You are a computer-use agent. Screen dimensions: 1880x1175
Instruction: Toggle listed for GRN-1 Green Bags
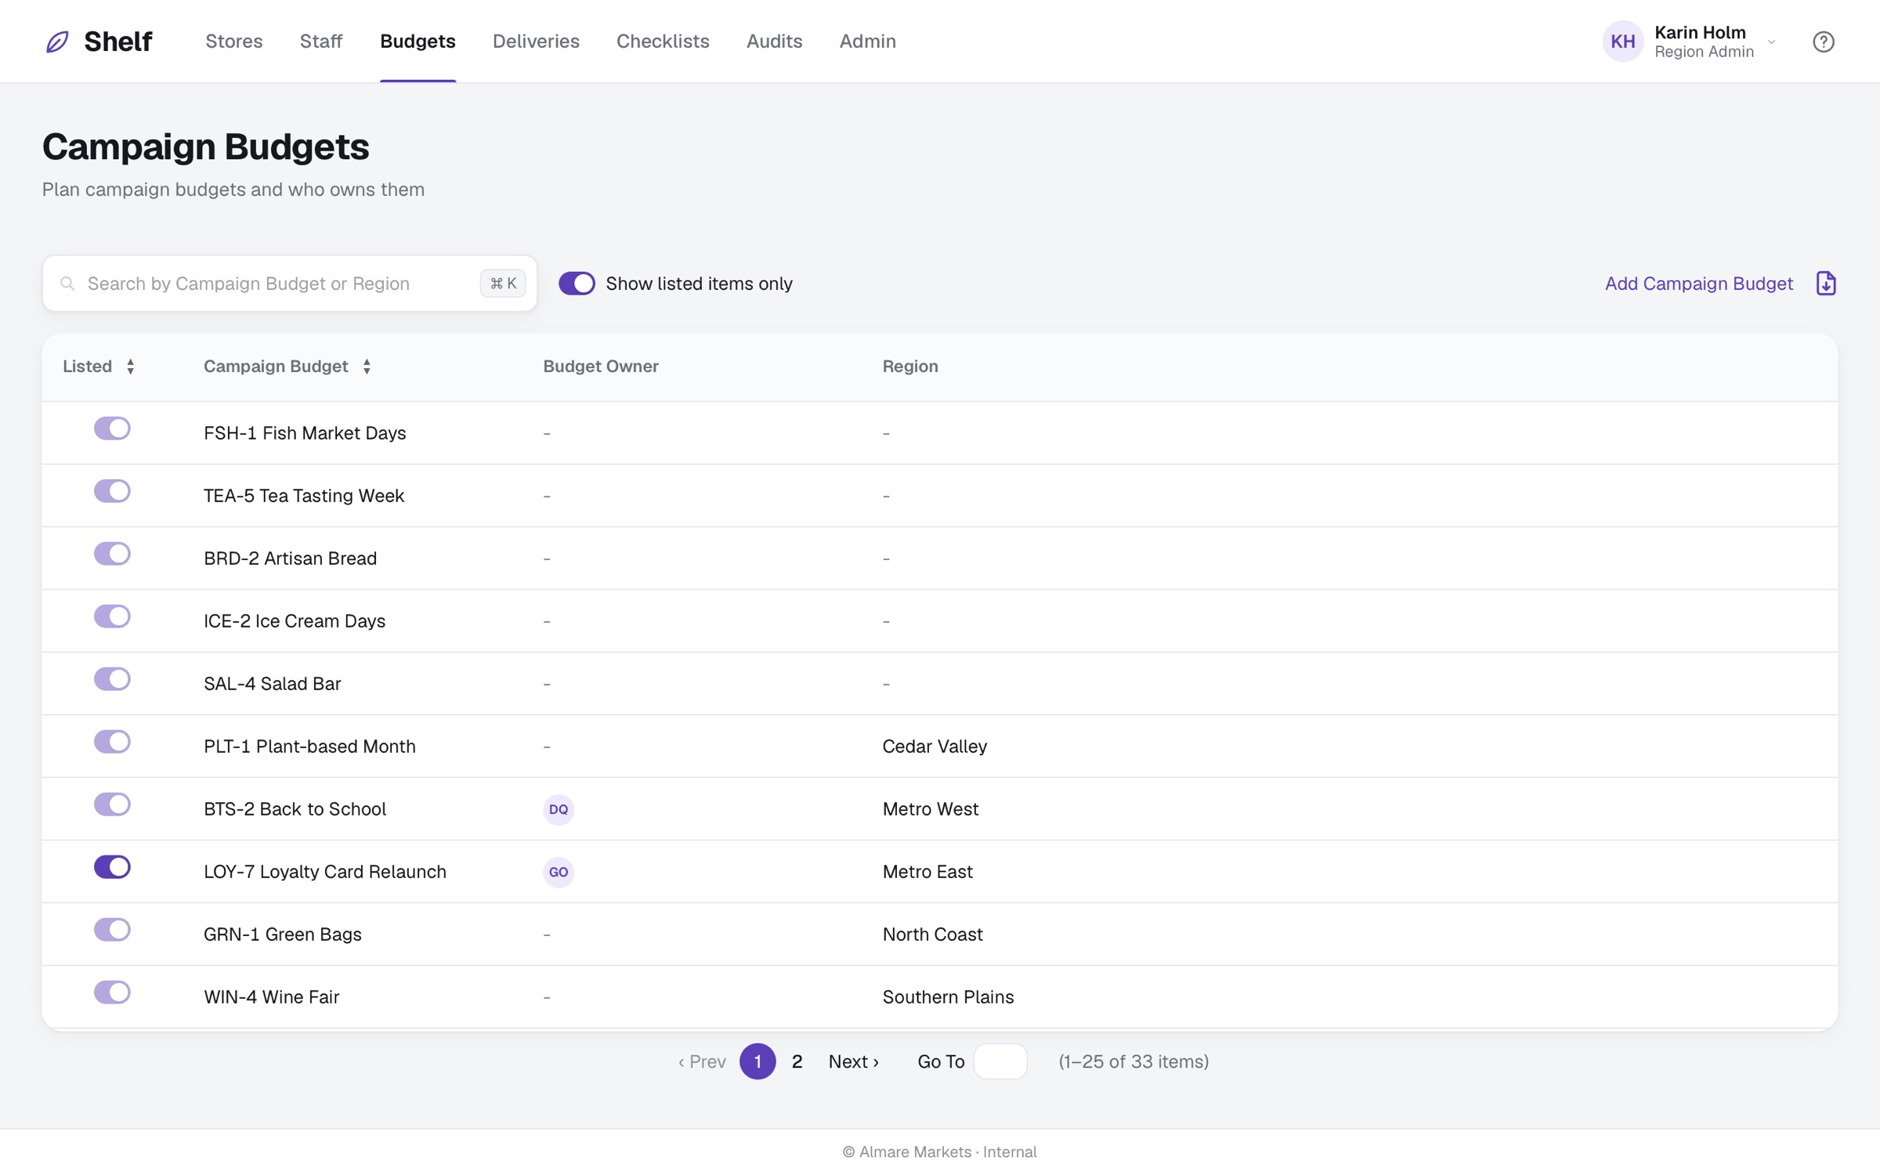coord(112,930)
